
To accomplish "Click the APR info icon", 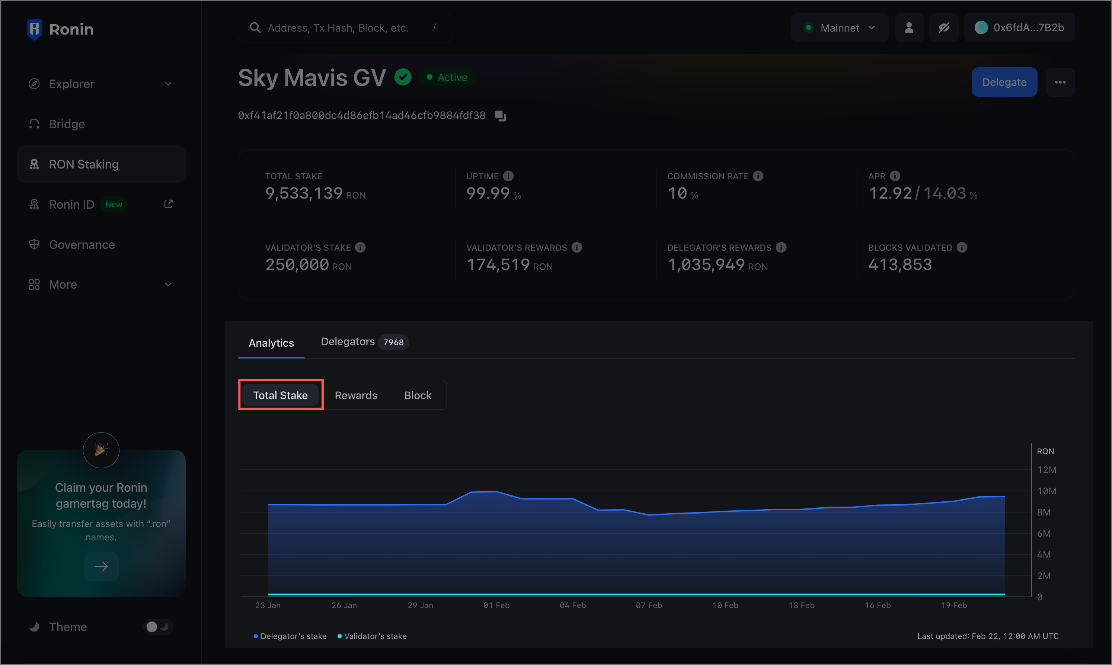I will pos(895,176).
